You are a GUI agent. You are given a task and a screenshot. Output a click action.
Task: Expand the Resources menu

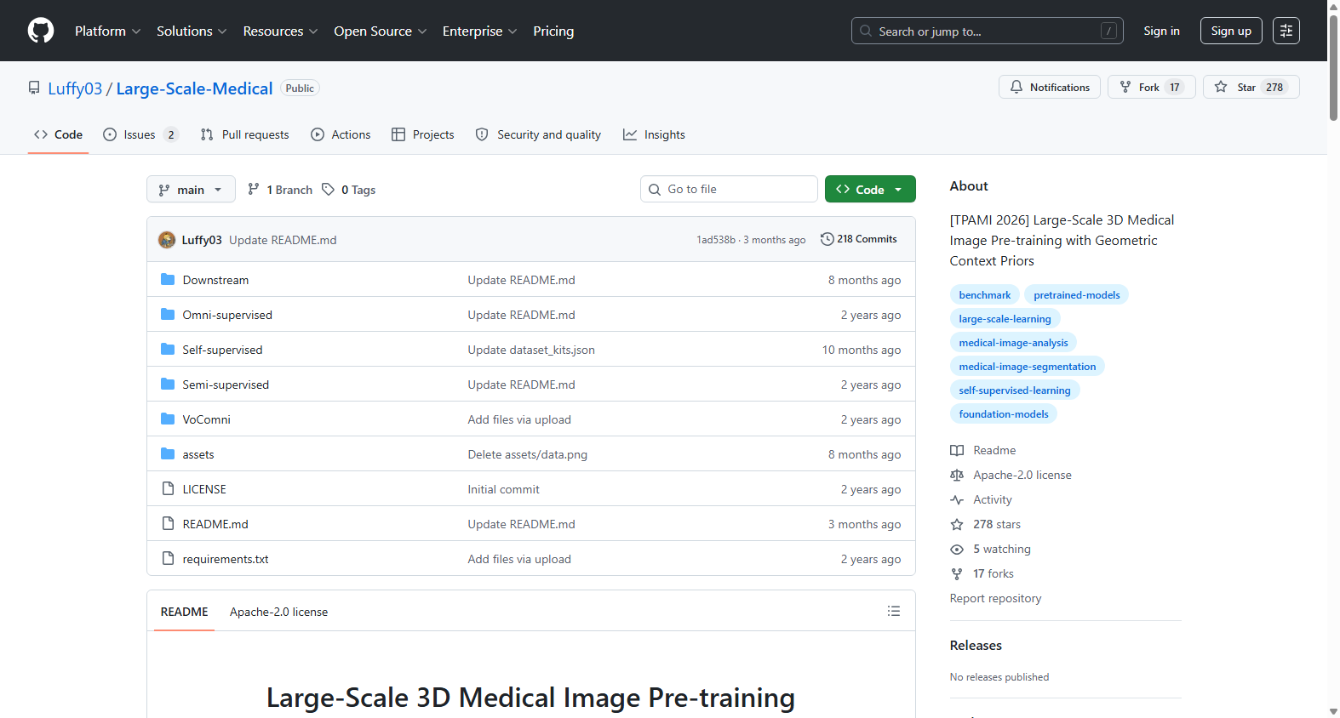(280, 31)
